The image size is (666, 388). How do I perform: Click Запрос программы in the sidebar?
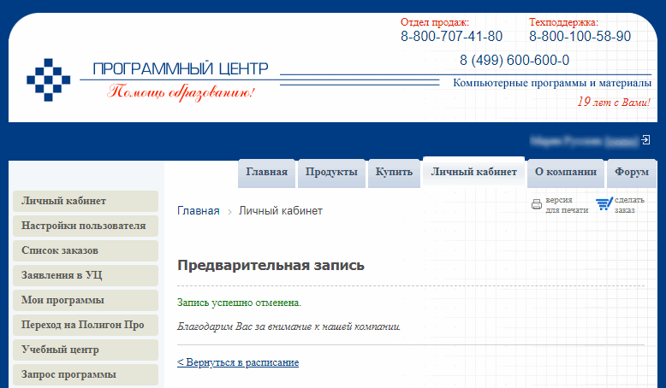coord(85,375)
